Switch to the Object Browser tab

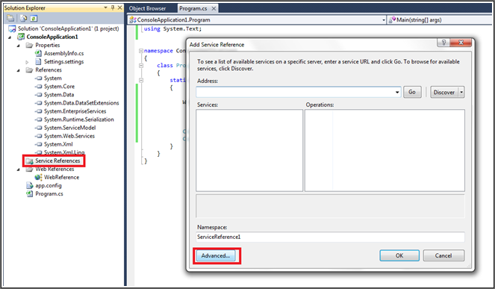(147, 8)
